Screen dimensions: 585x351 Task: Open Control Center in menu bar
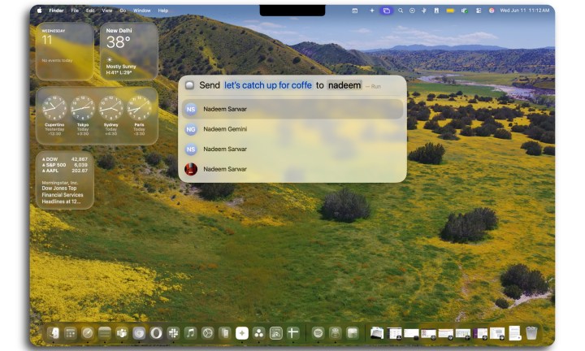[479, 11]
